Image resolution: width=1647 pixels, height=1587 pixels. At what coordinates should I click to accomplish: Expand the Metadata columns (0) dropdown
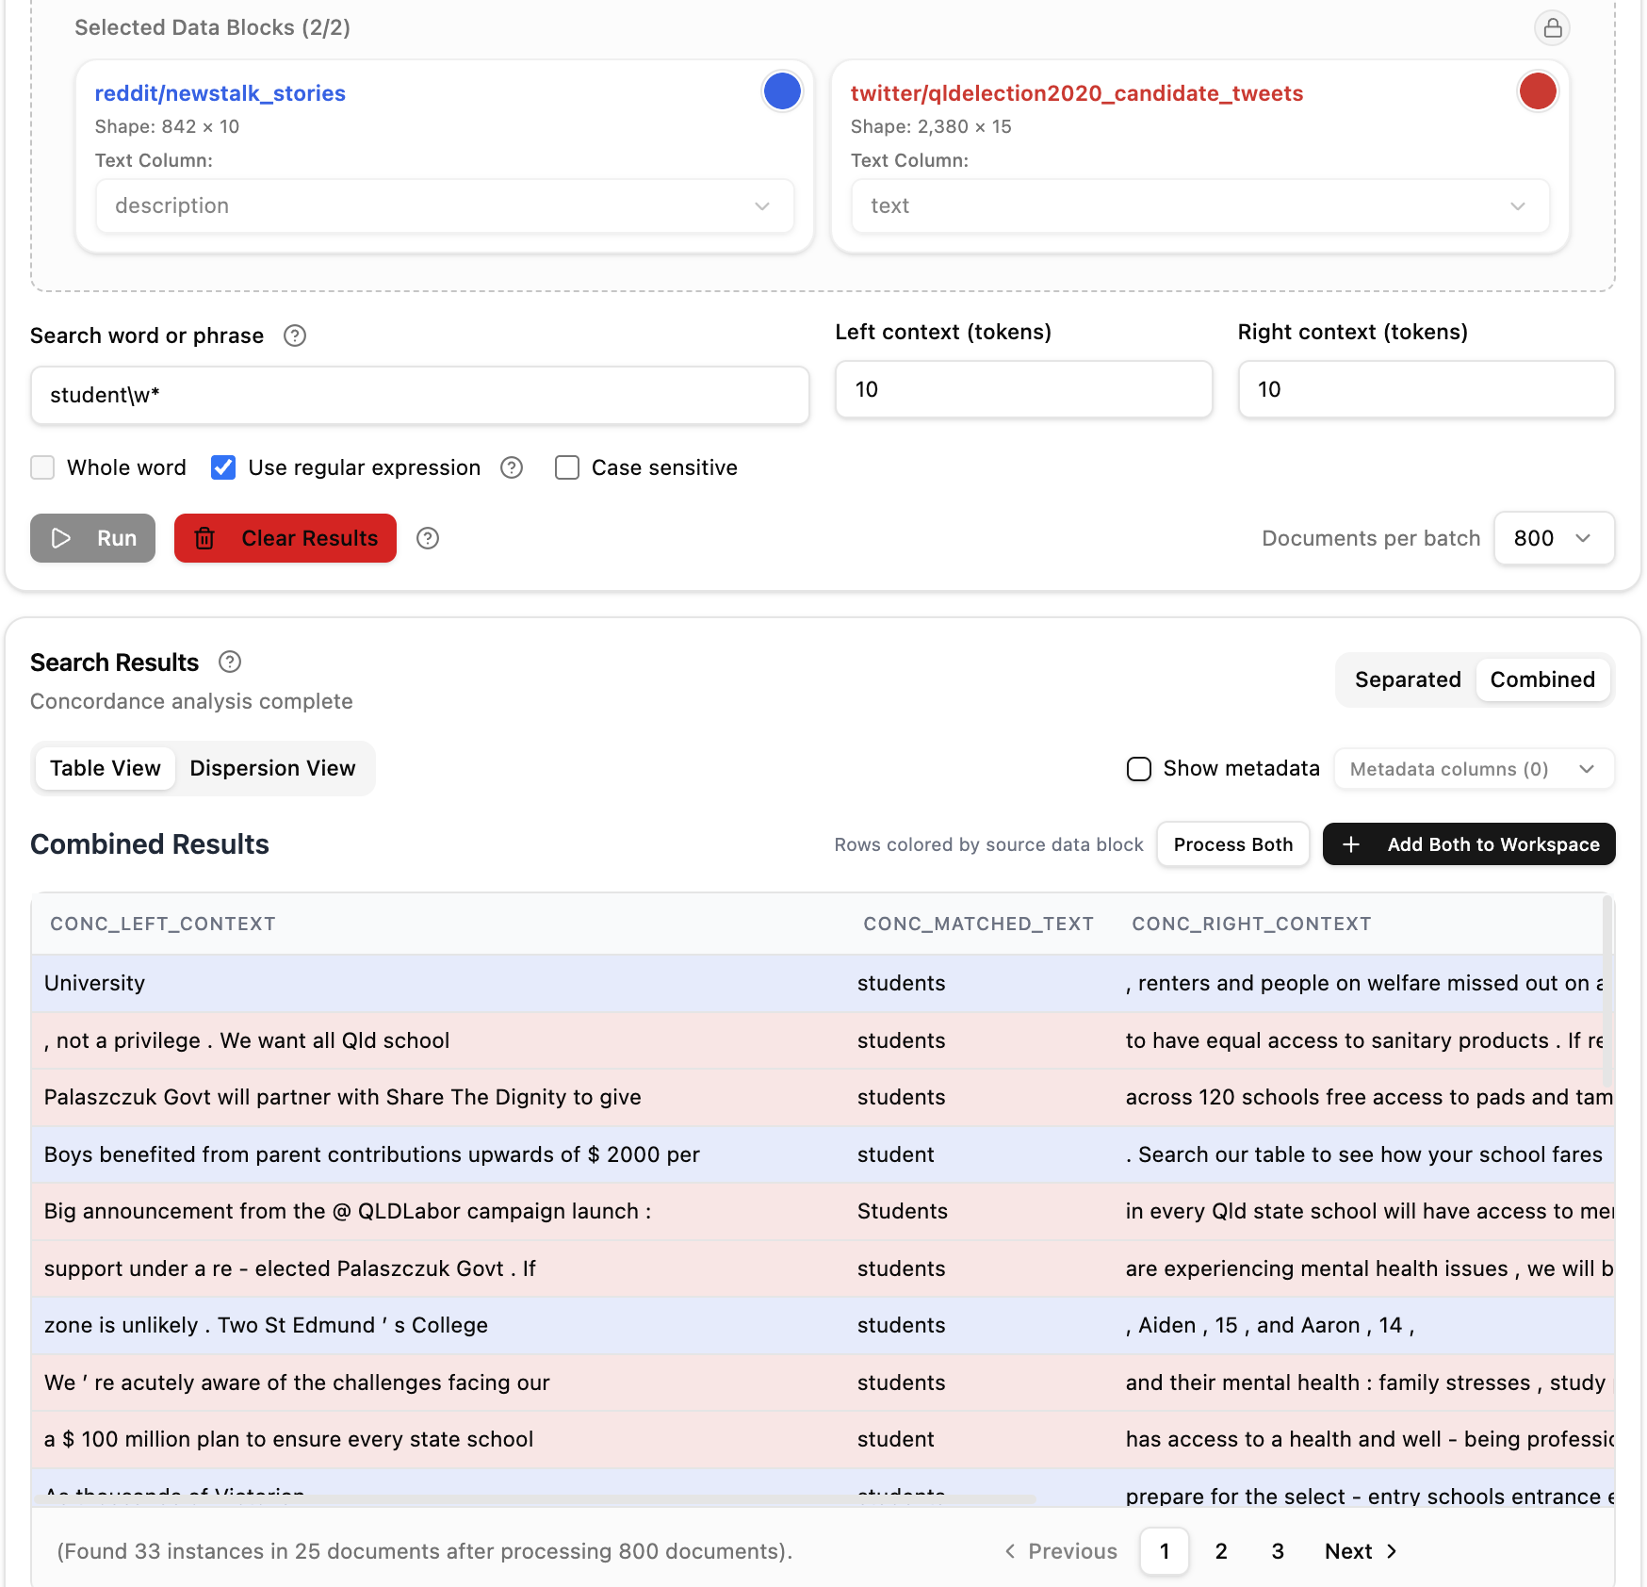[x=1474, y=769]
